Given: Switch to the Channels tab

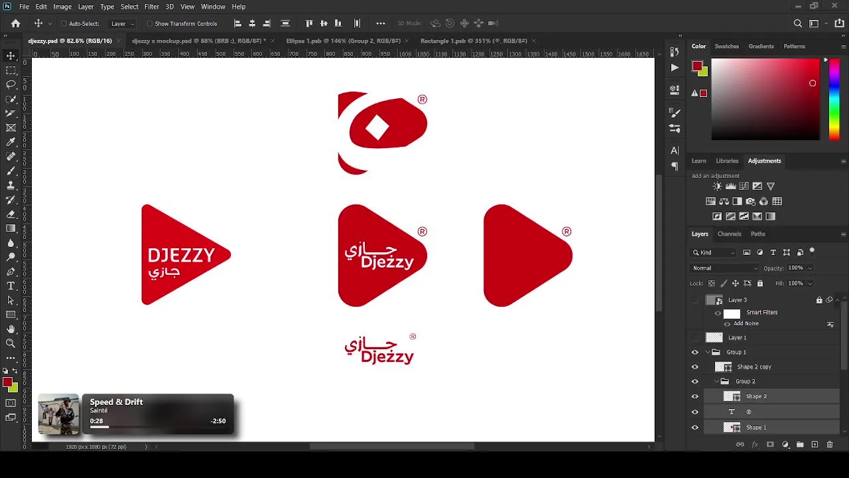Looking at the screenshot, I should [x=729, y=234].
